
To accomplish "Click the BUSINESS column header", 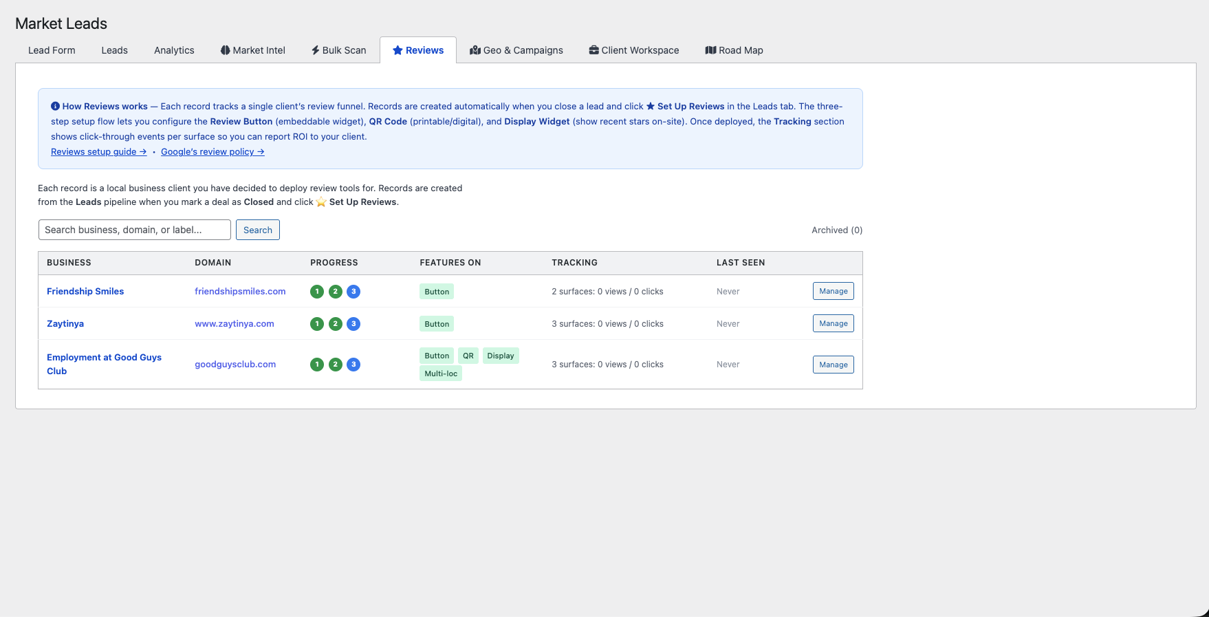I will coord(69,263).
